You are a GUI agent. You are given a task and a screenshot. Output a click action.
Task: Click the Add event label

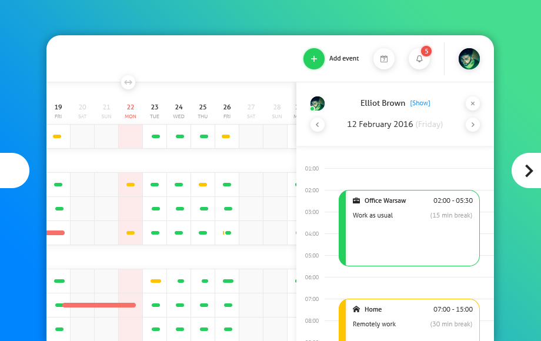coord(344,58)
